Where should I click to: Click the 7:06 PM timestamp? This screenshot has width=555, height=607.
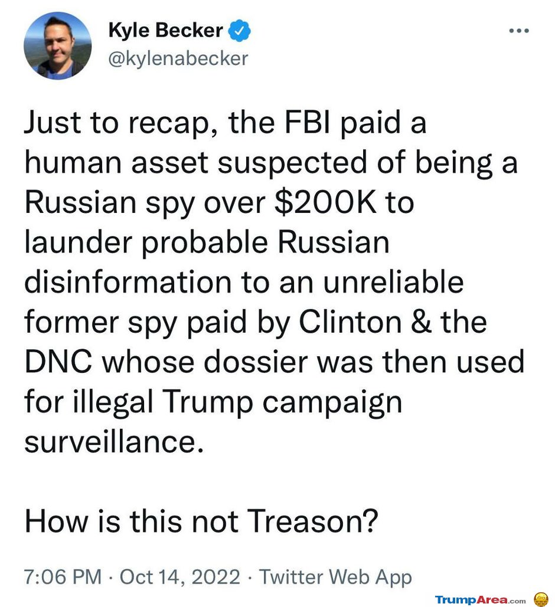pos(63,576)
